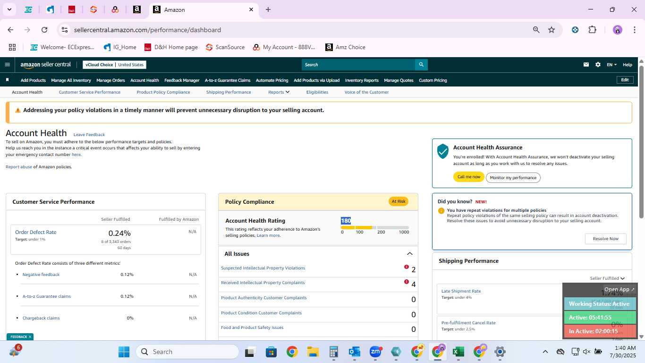The width and height of the screenshot is (645, 363).
Task: Click the Account Health Rating progress bar
Action: coord(375,227)
